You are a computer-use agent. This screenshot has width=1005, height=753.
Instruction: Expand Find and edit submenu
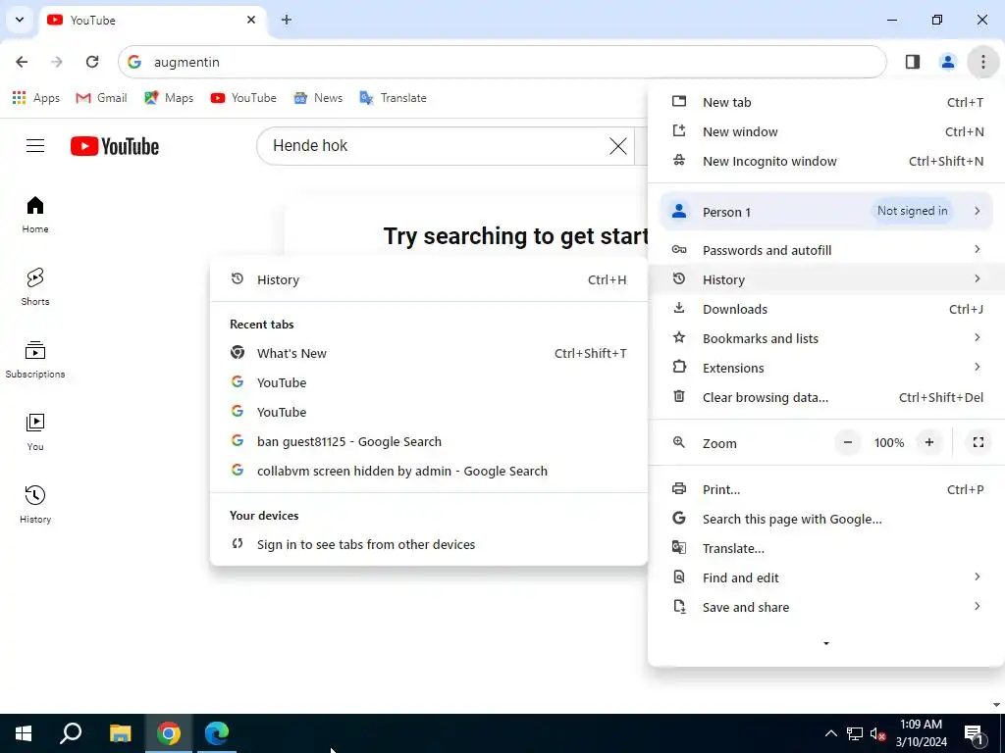pos(826,577)
